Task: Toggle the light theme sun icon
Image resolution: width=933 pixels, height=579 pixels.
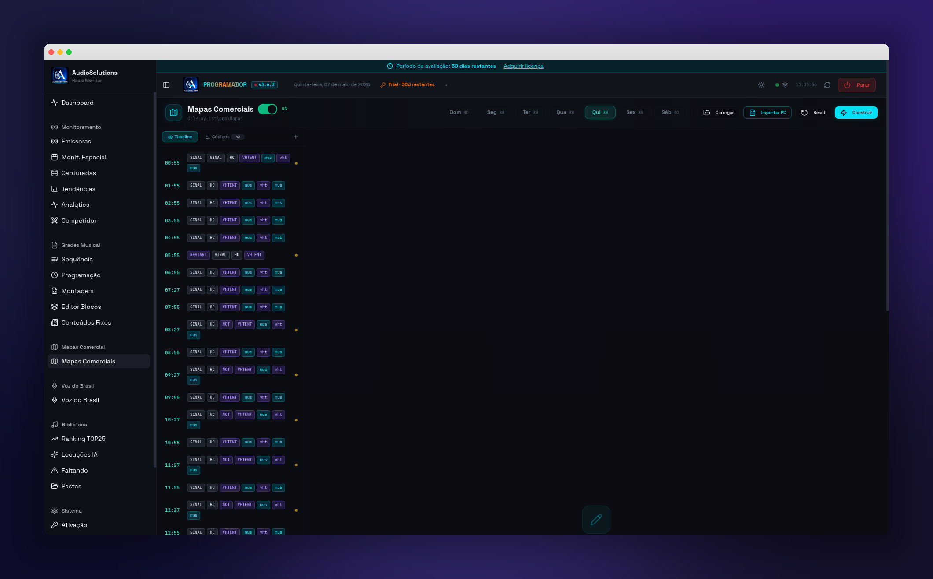Action: coord(761,85)
